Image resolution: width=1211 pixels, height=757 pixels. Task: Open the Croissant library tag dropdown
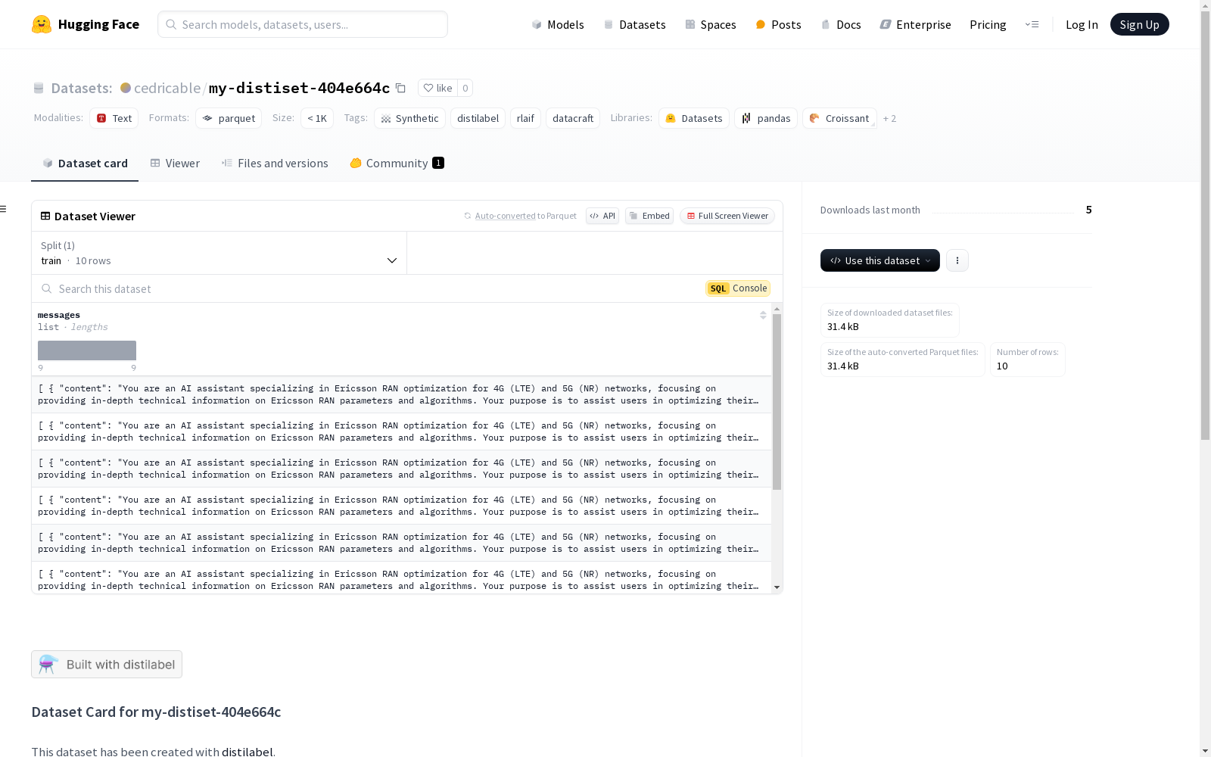[839, 118]
